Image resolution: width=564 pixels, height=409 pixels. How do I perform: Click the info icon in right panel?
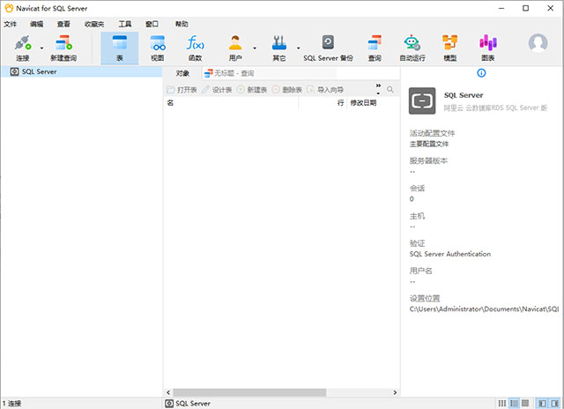tap(481, 73)
